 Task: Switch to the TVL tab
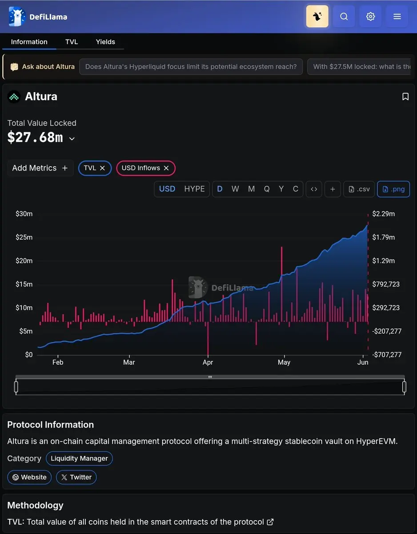(x=72, y=42)
